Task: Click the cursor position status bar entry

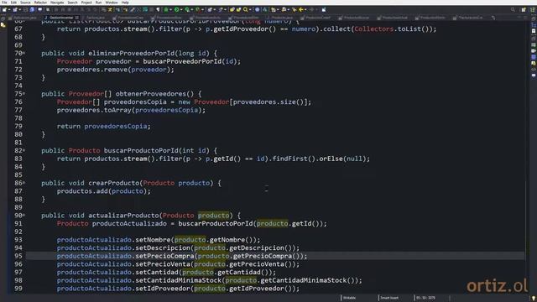Action: tap(425, 298)
